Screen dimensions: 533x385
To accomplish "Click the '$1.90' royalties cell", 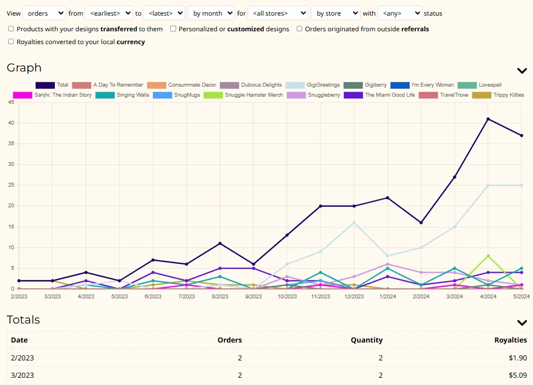I will (x=518, y=358).
